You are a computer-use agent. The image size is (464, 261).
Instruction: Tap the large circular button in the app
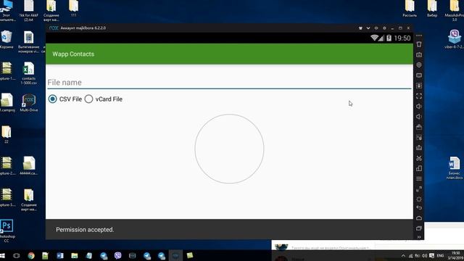point(229,149)
